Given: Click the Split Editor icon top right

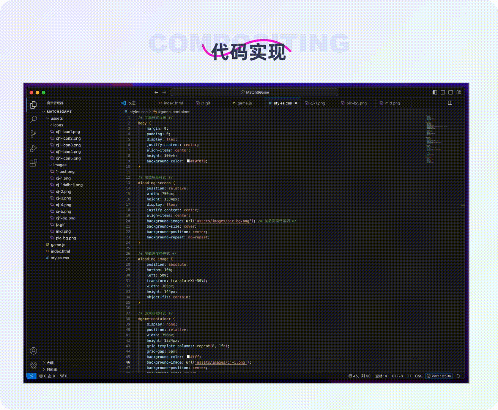Looking at the screenshot, I should point(449,103).
